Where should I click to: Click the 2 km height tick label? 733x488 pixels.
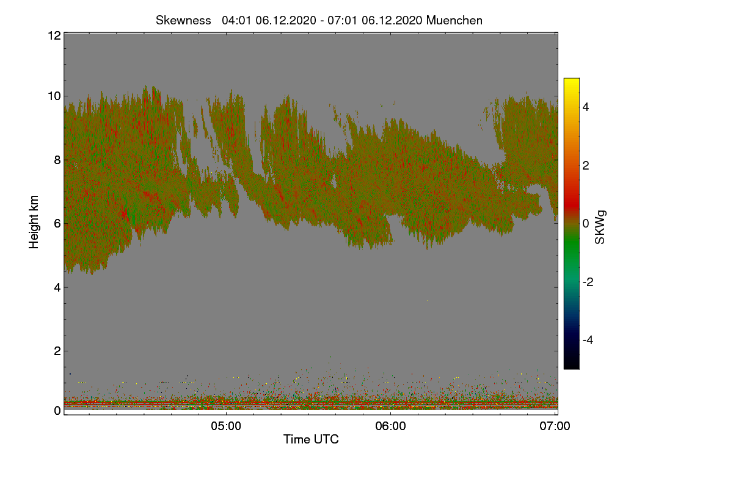tap(57, 351)
